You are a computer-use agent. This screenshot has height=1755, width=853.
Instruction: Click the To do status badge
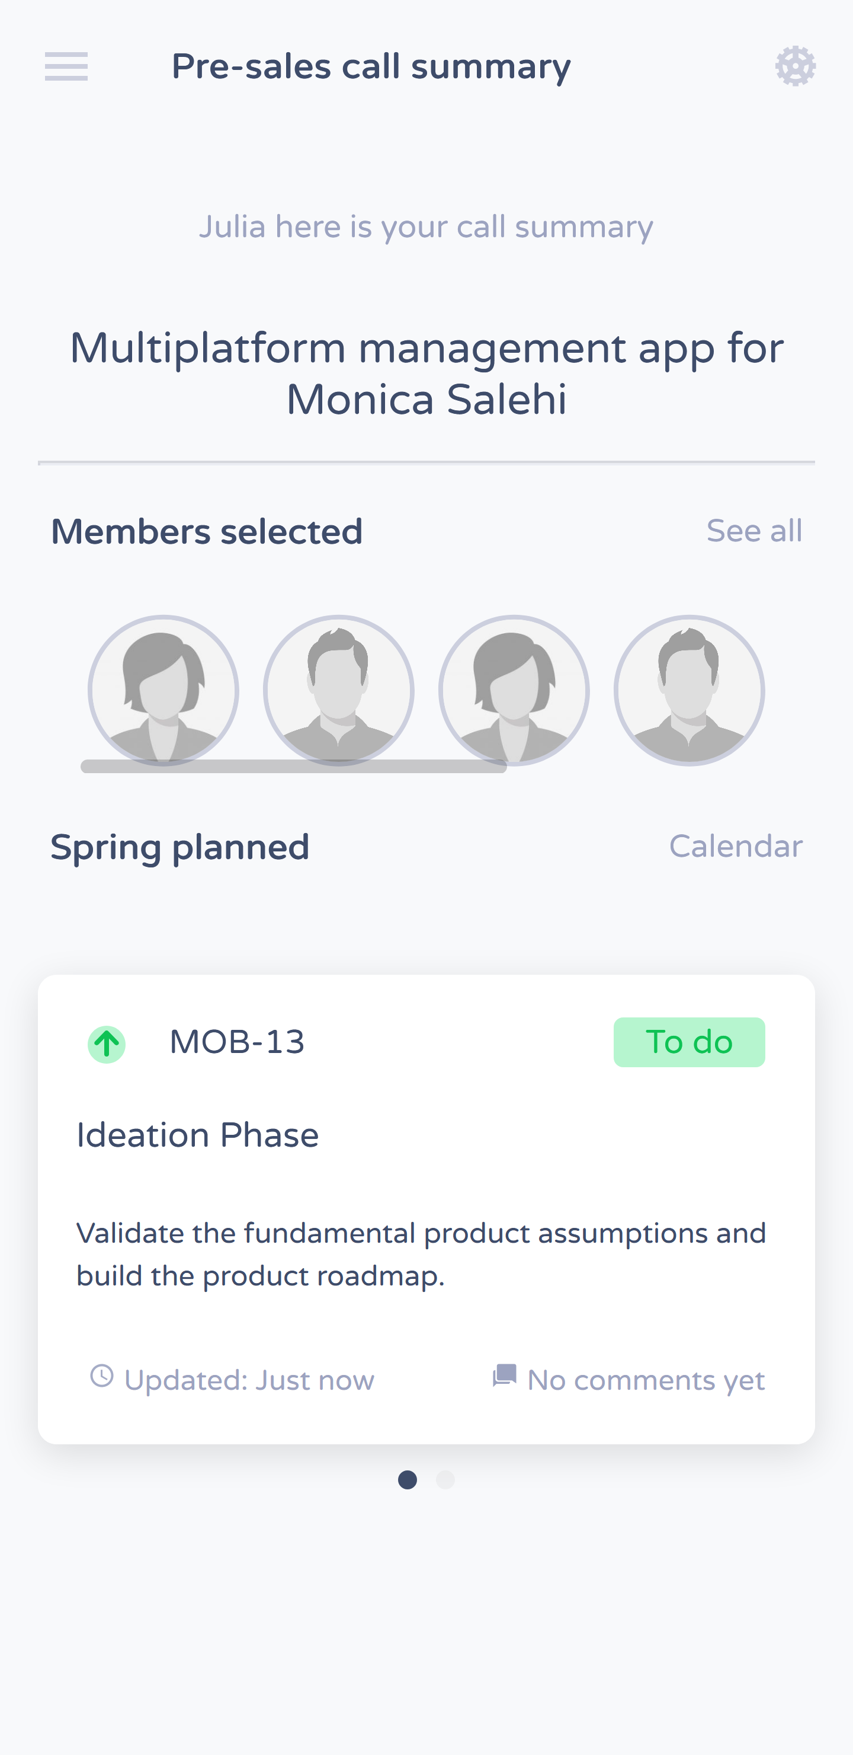click(689, 1042)
